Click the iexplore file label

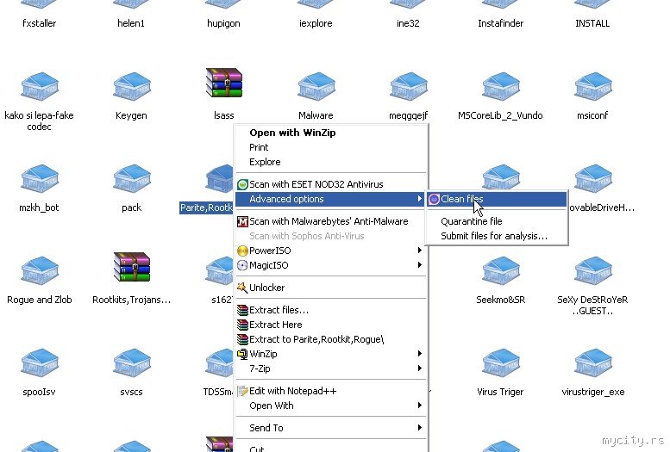click(316, 23)
